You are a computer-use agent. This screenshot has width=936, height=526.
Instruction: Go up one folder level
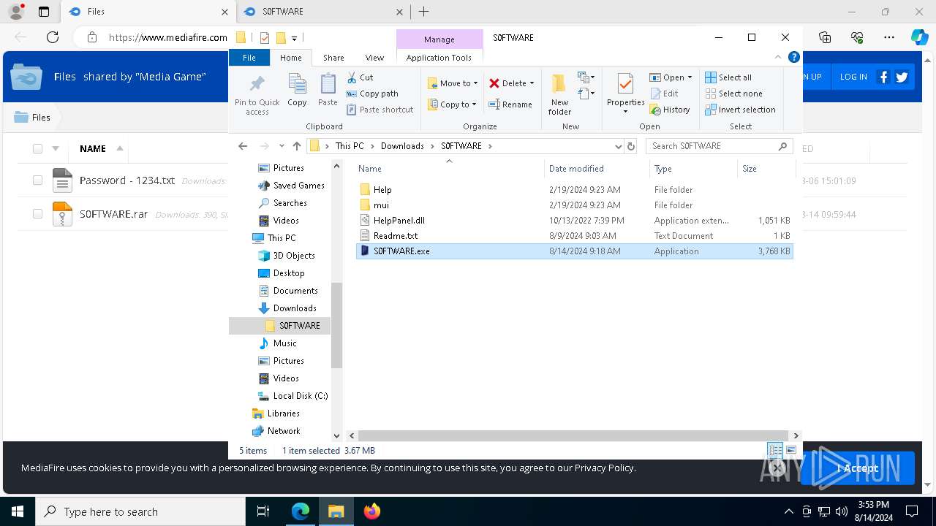tap(296, 146)
